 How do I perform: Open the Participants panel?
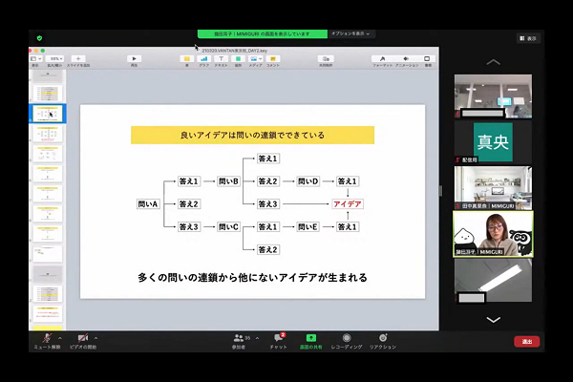(239, 339)
